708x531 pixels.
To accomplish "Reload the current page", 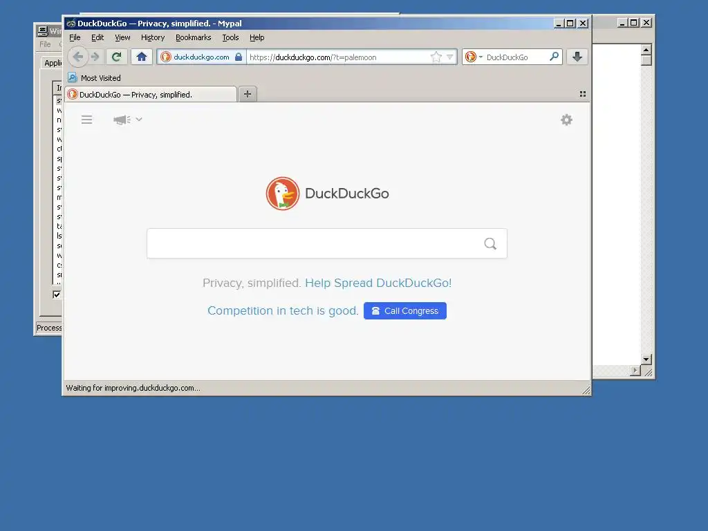I will click(116, 57).
